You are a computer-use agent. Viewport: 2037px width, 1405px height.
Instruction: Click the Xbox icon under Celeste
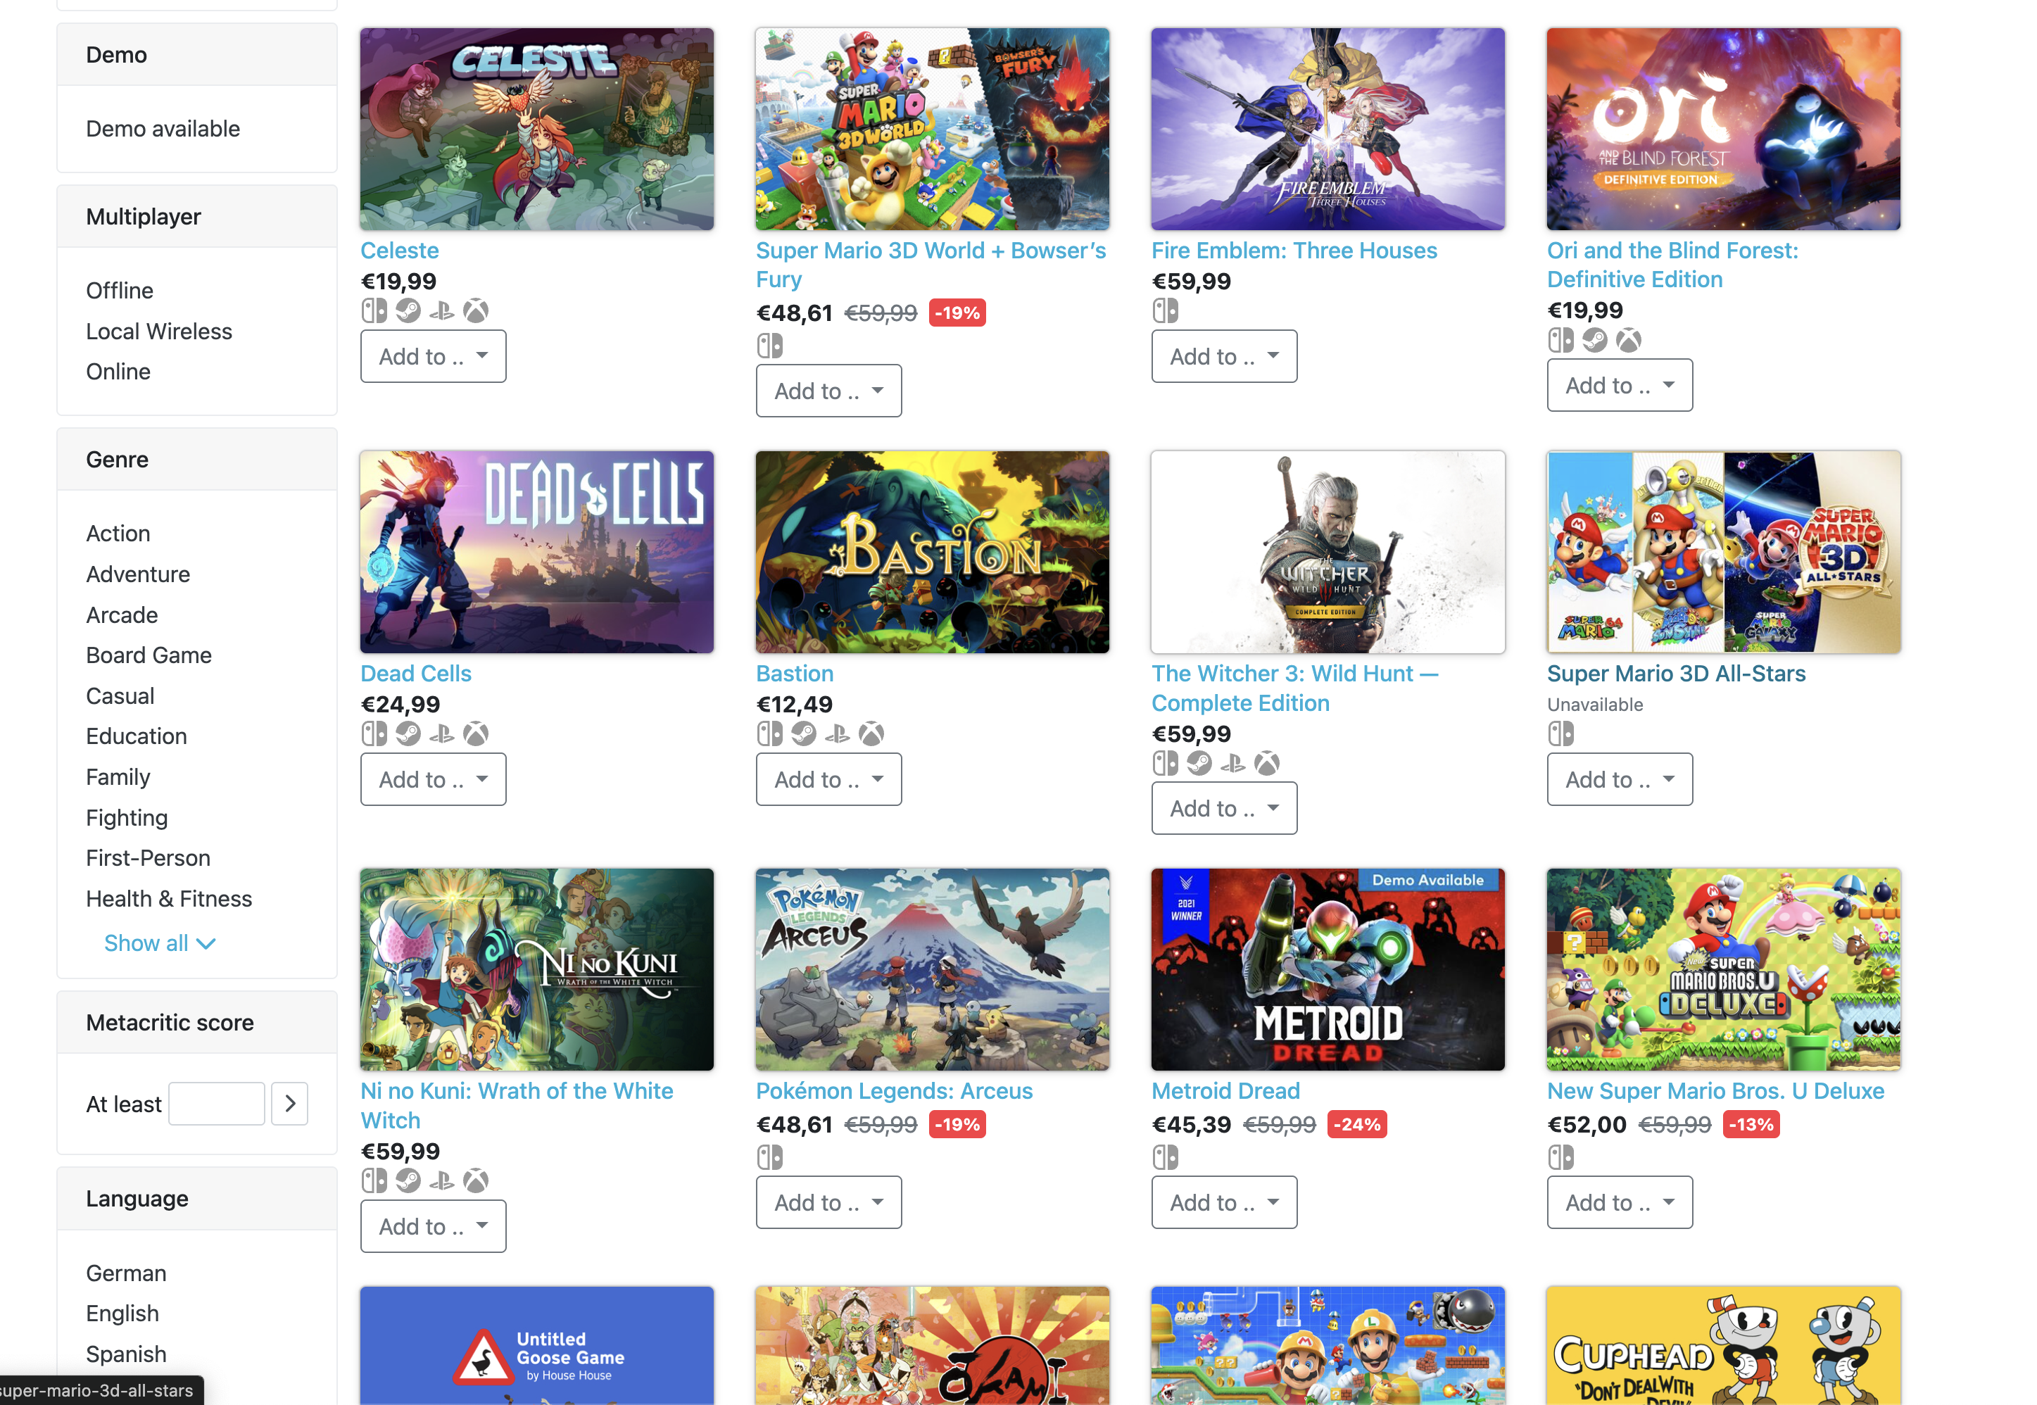coord(475,310)
